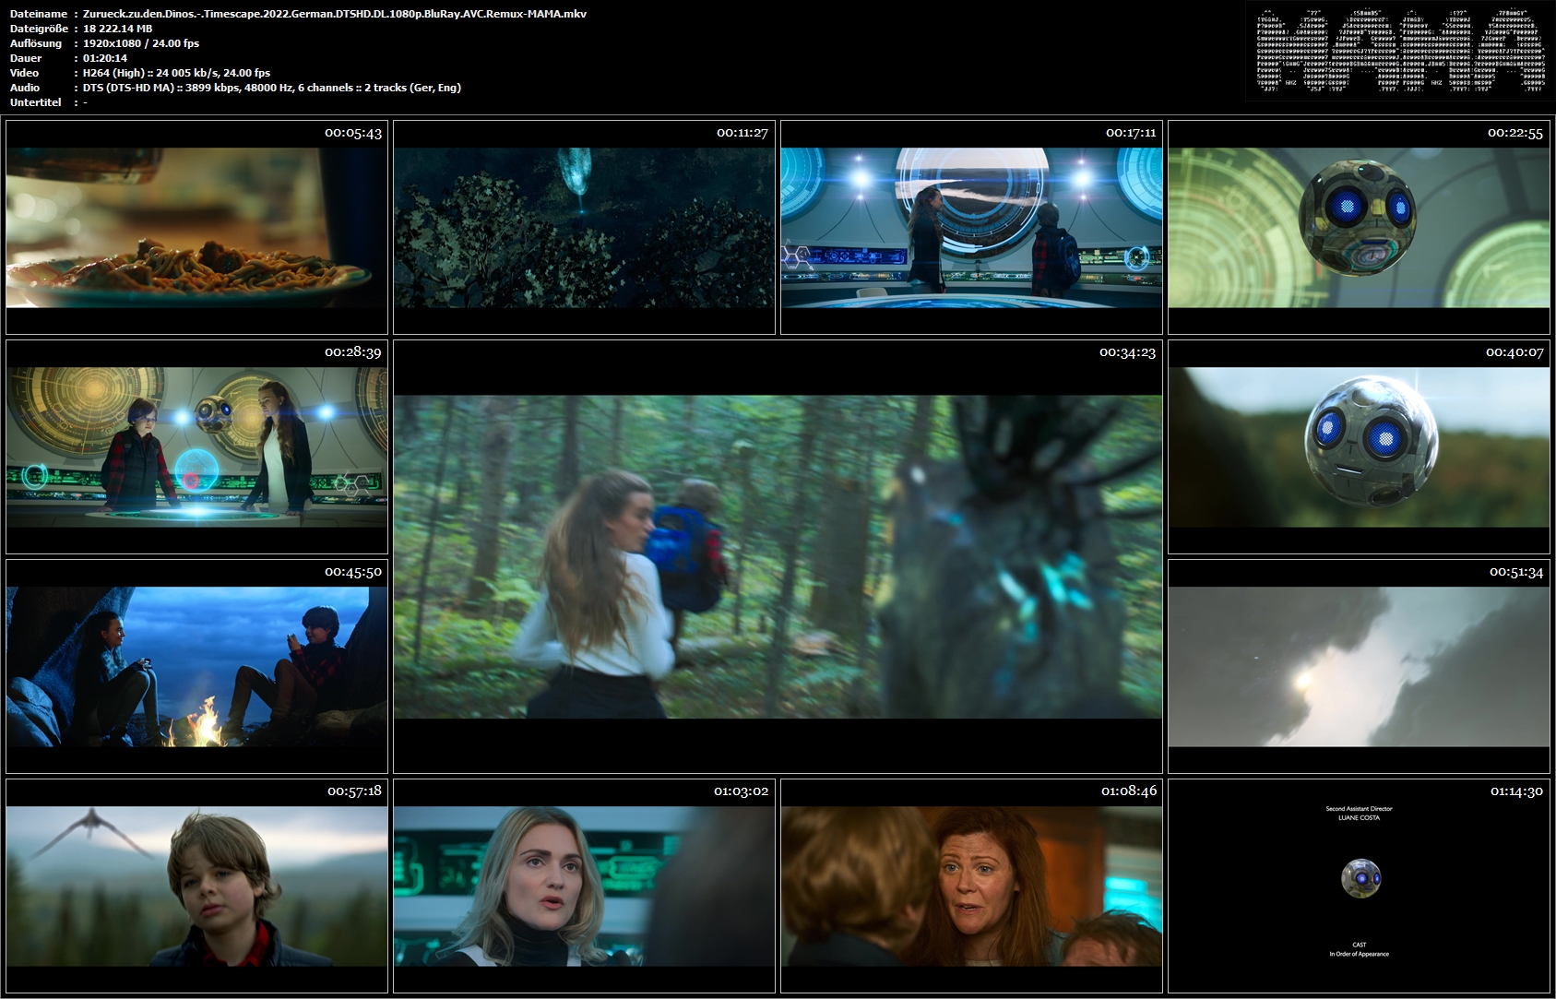Select the 00:45:50 campfire scene thumbnail
The height and width of the screenshot is (999, 1556).
click(196, 666)
